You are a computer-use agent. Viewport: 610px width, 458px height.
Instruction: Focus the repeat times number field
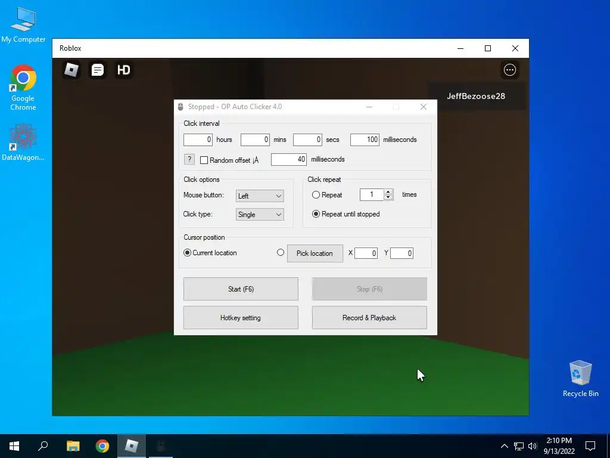372,195
